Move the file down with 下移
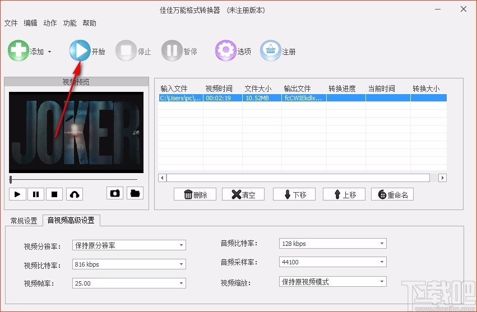The height and width of the screenshot is (312, 477). (x=294, y=194)
